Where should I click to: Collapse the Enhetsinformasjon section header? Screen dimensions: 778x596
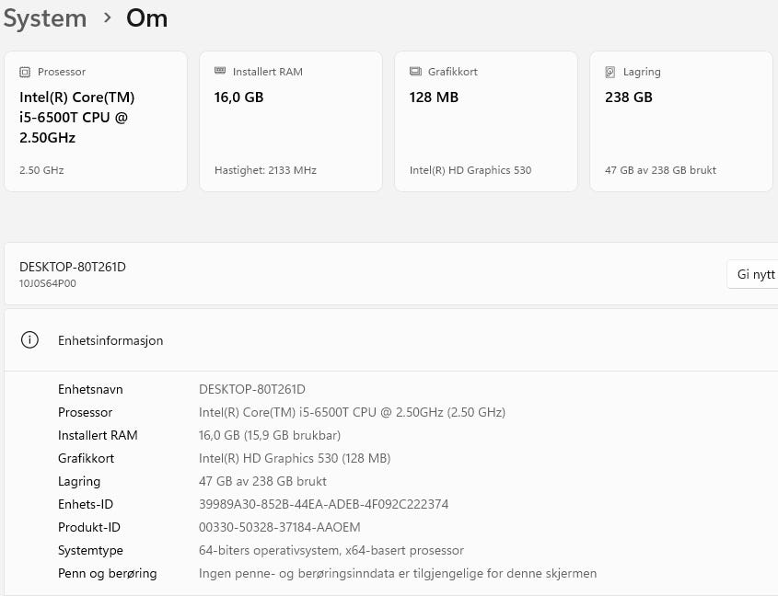[391, 340]
